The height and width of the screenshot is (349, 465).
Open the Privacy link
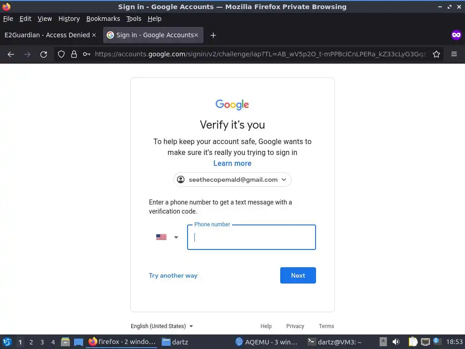pyautogui.click(x=295, y=326)
